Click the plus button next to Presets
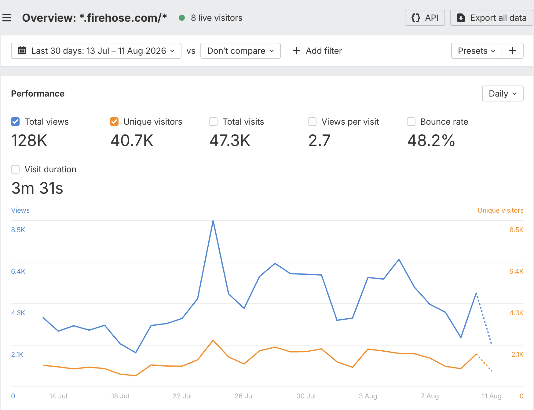534x410 pixels. [513, 51]
